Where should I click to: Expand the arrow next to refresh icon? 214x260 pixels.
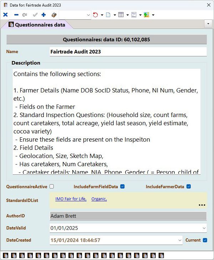point(102,15)
